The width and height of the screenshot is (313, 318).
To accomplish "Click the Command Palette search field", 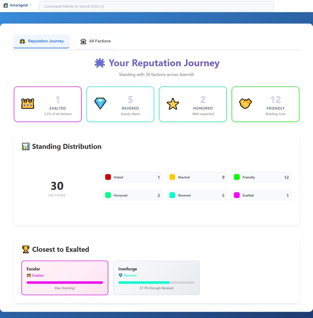I will click(x=156, y=6).
